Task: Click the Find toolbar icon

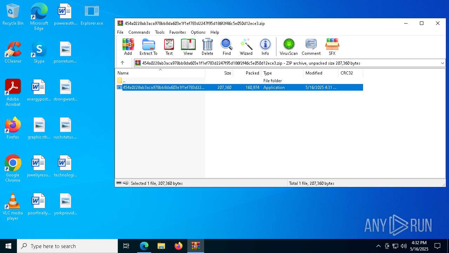Action: (227, 47)
